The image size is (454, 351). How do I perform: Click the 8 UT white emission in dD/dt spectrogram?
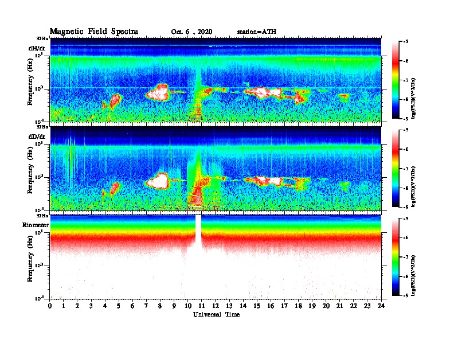tap(158, 181)
